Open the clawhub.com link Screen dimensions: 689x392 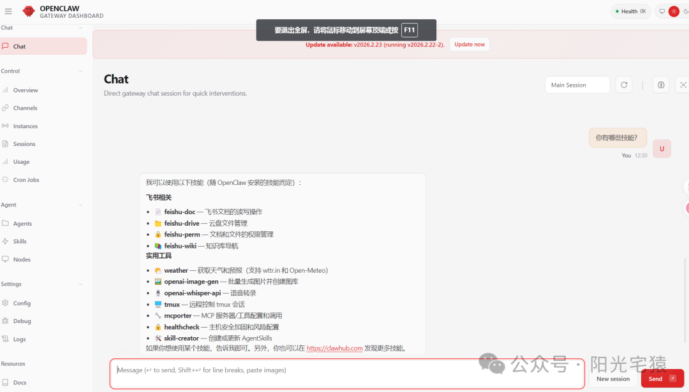(x=334, y=348)
